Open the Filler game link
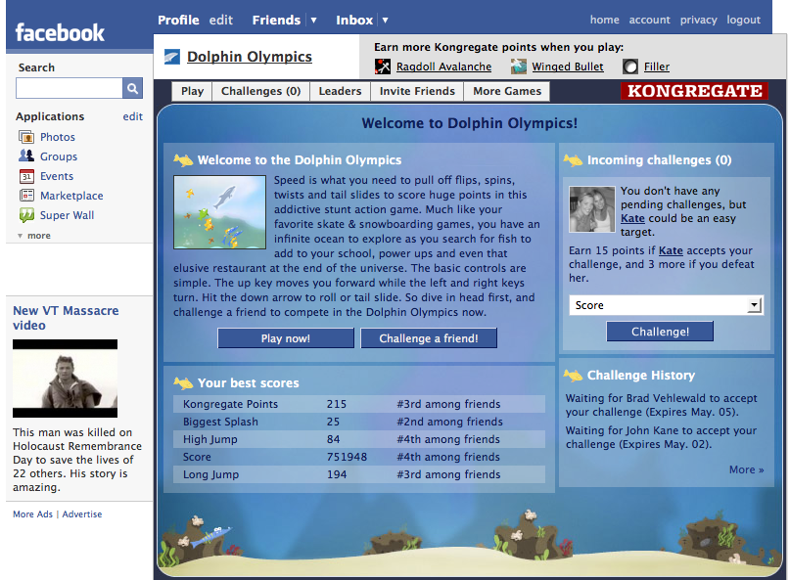The image size is (790, 580). pyautogui.click(x=657, y=67)
